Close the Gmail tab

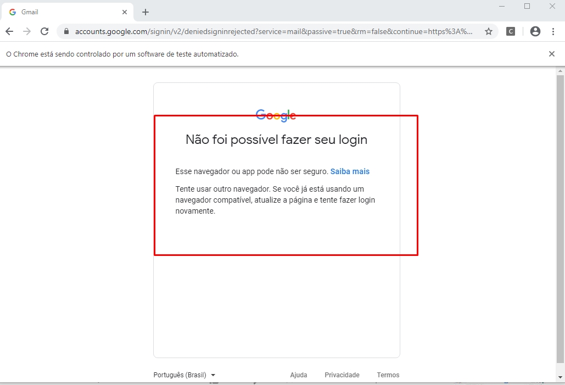coord(125,12)
